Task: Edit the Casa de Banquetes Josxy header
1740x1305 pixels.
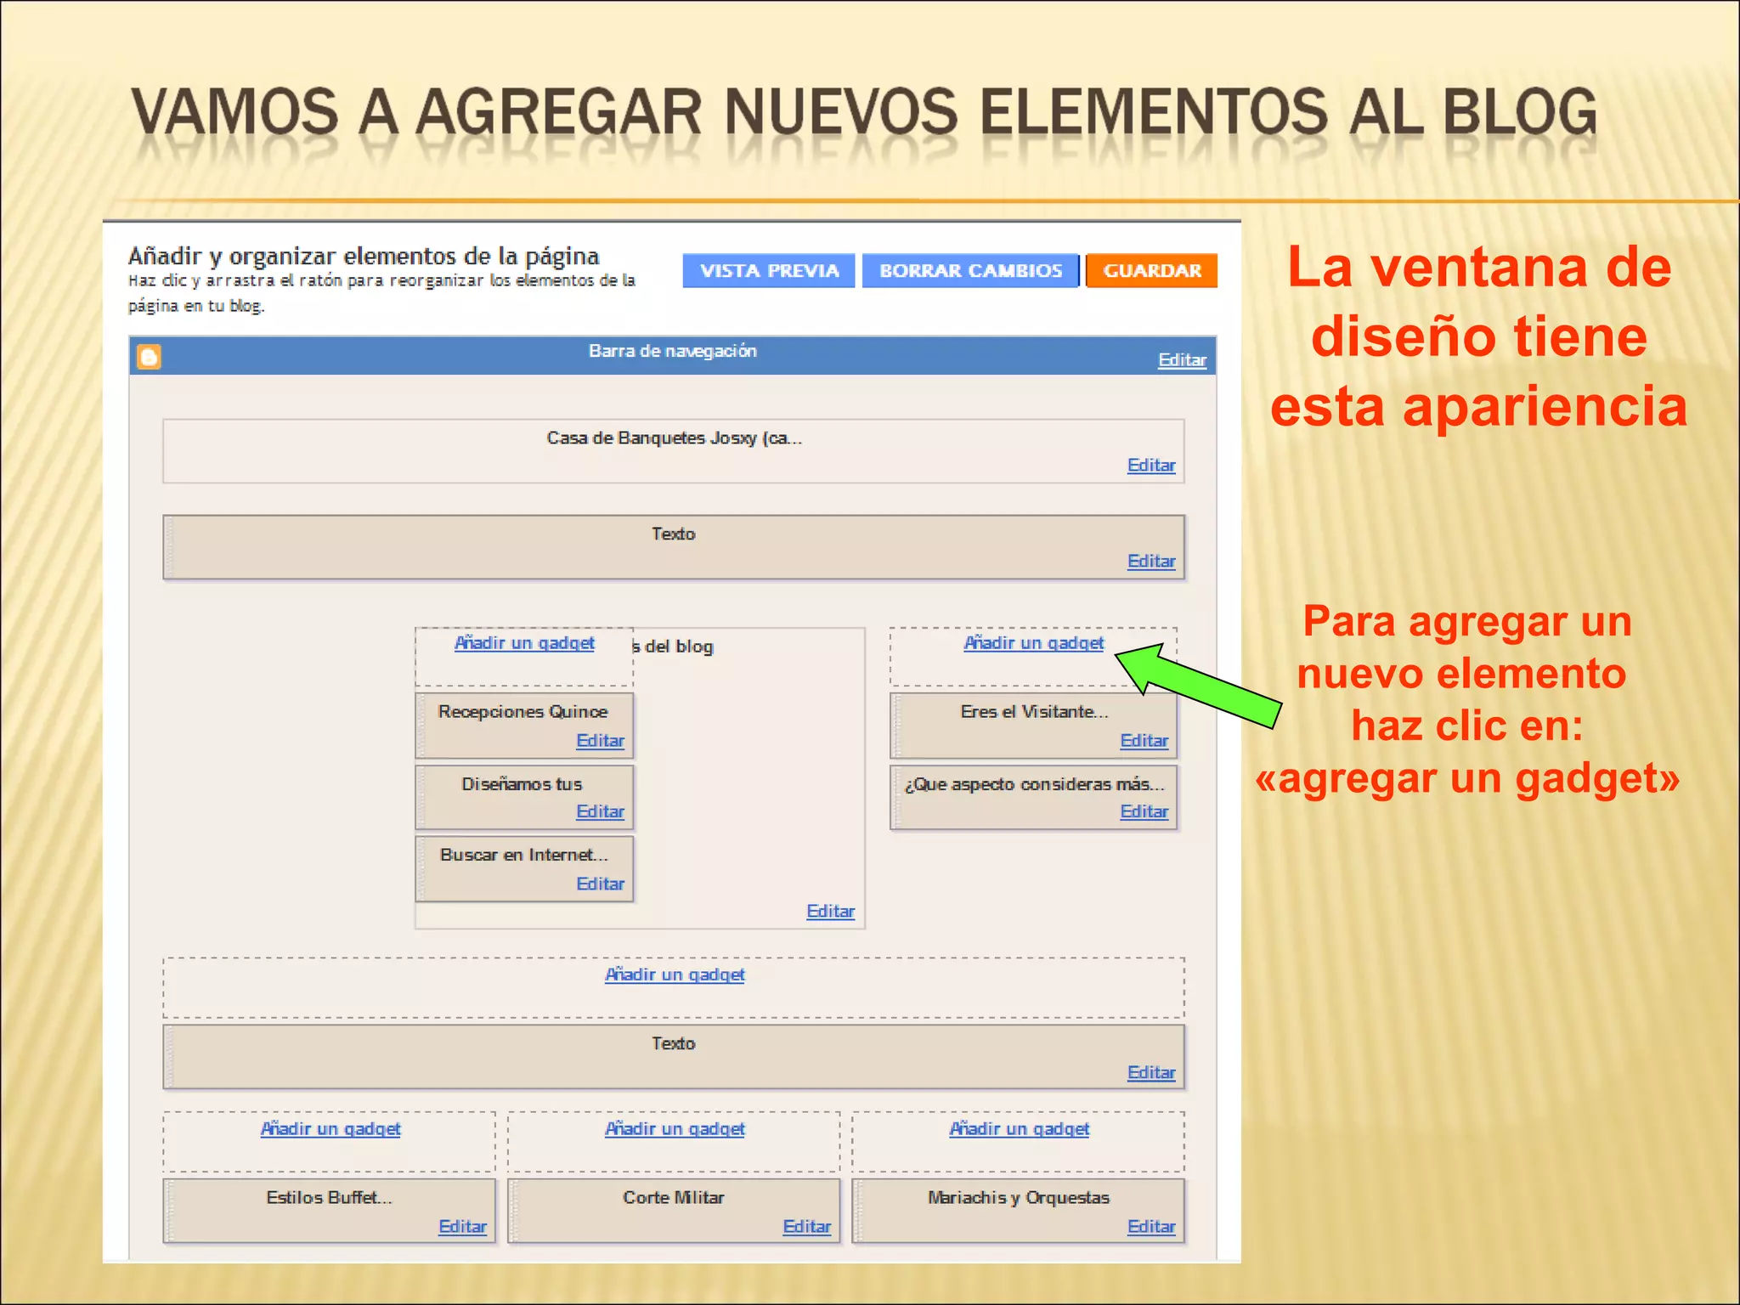Action: click(x=1151, y=466)
